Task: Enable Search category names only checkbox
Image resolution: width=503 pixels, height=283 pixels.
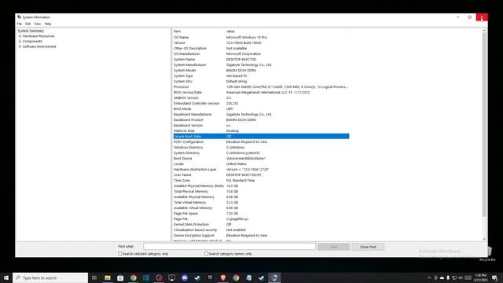Action: (x=206, y=253)
